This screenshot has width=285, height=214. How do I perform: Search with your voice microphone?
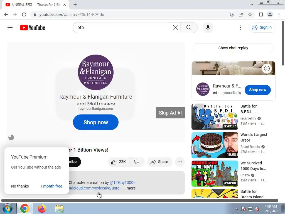point(208,28)
